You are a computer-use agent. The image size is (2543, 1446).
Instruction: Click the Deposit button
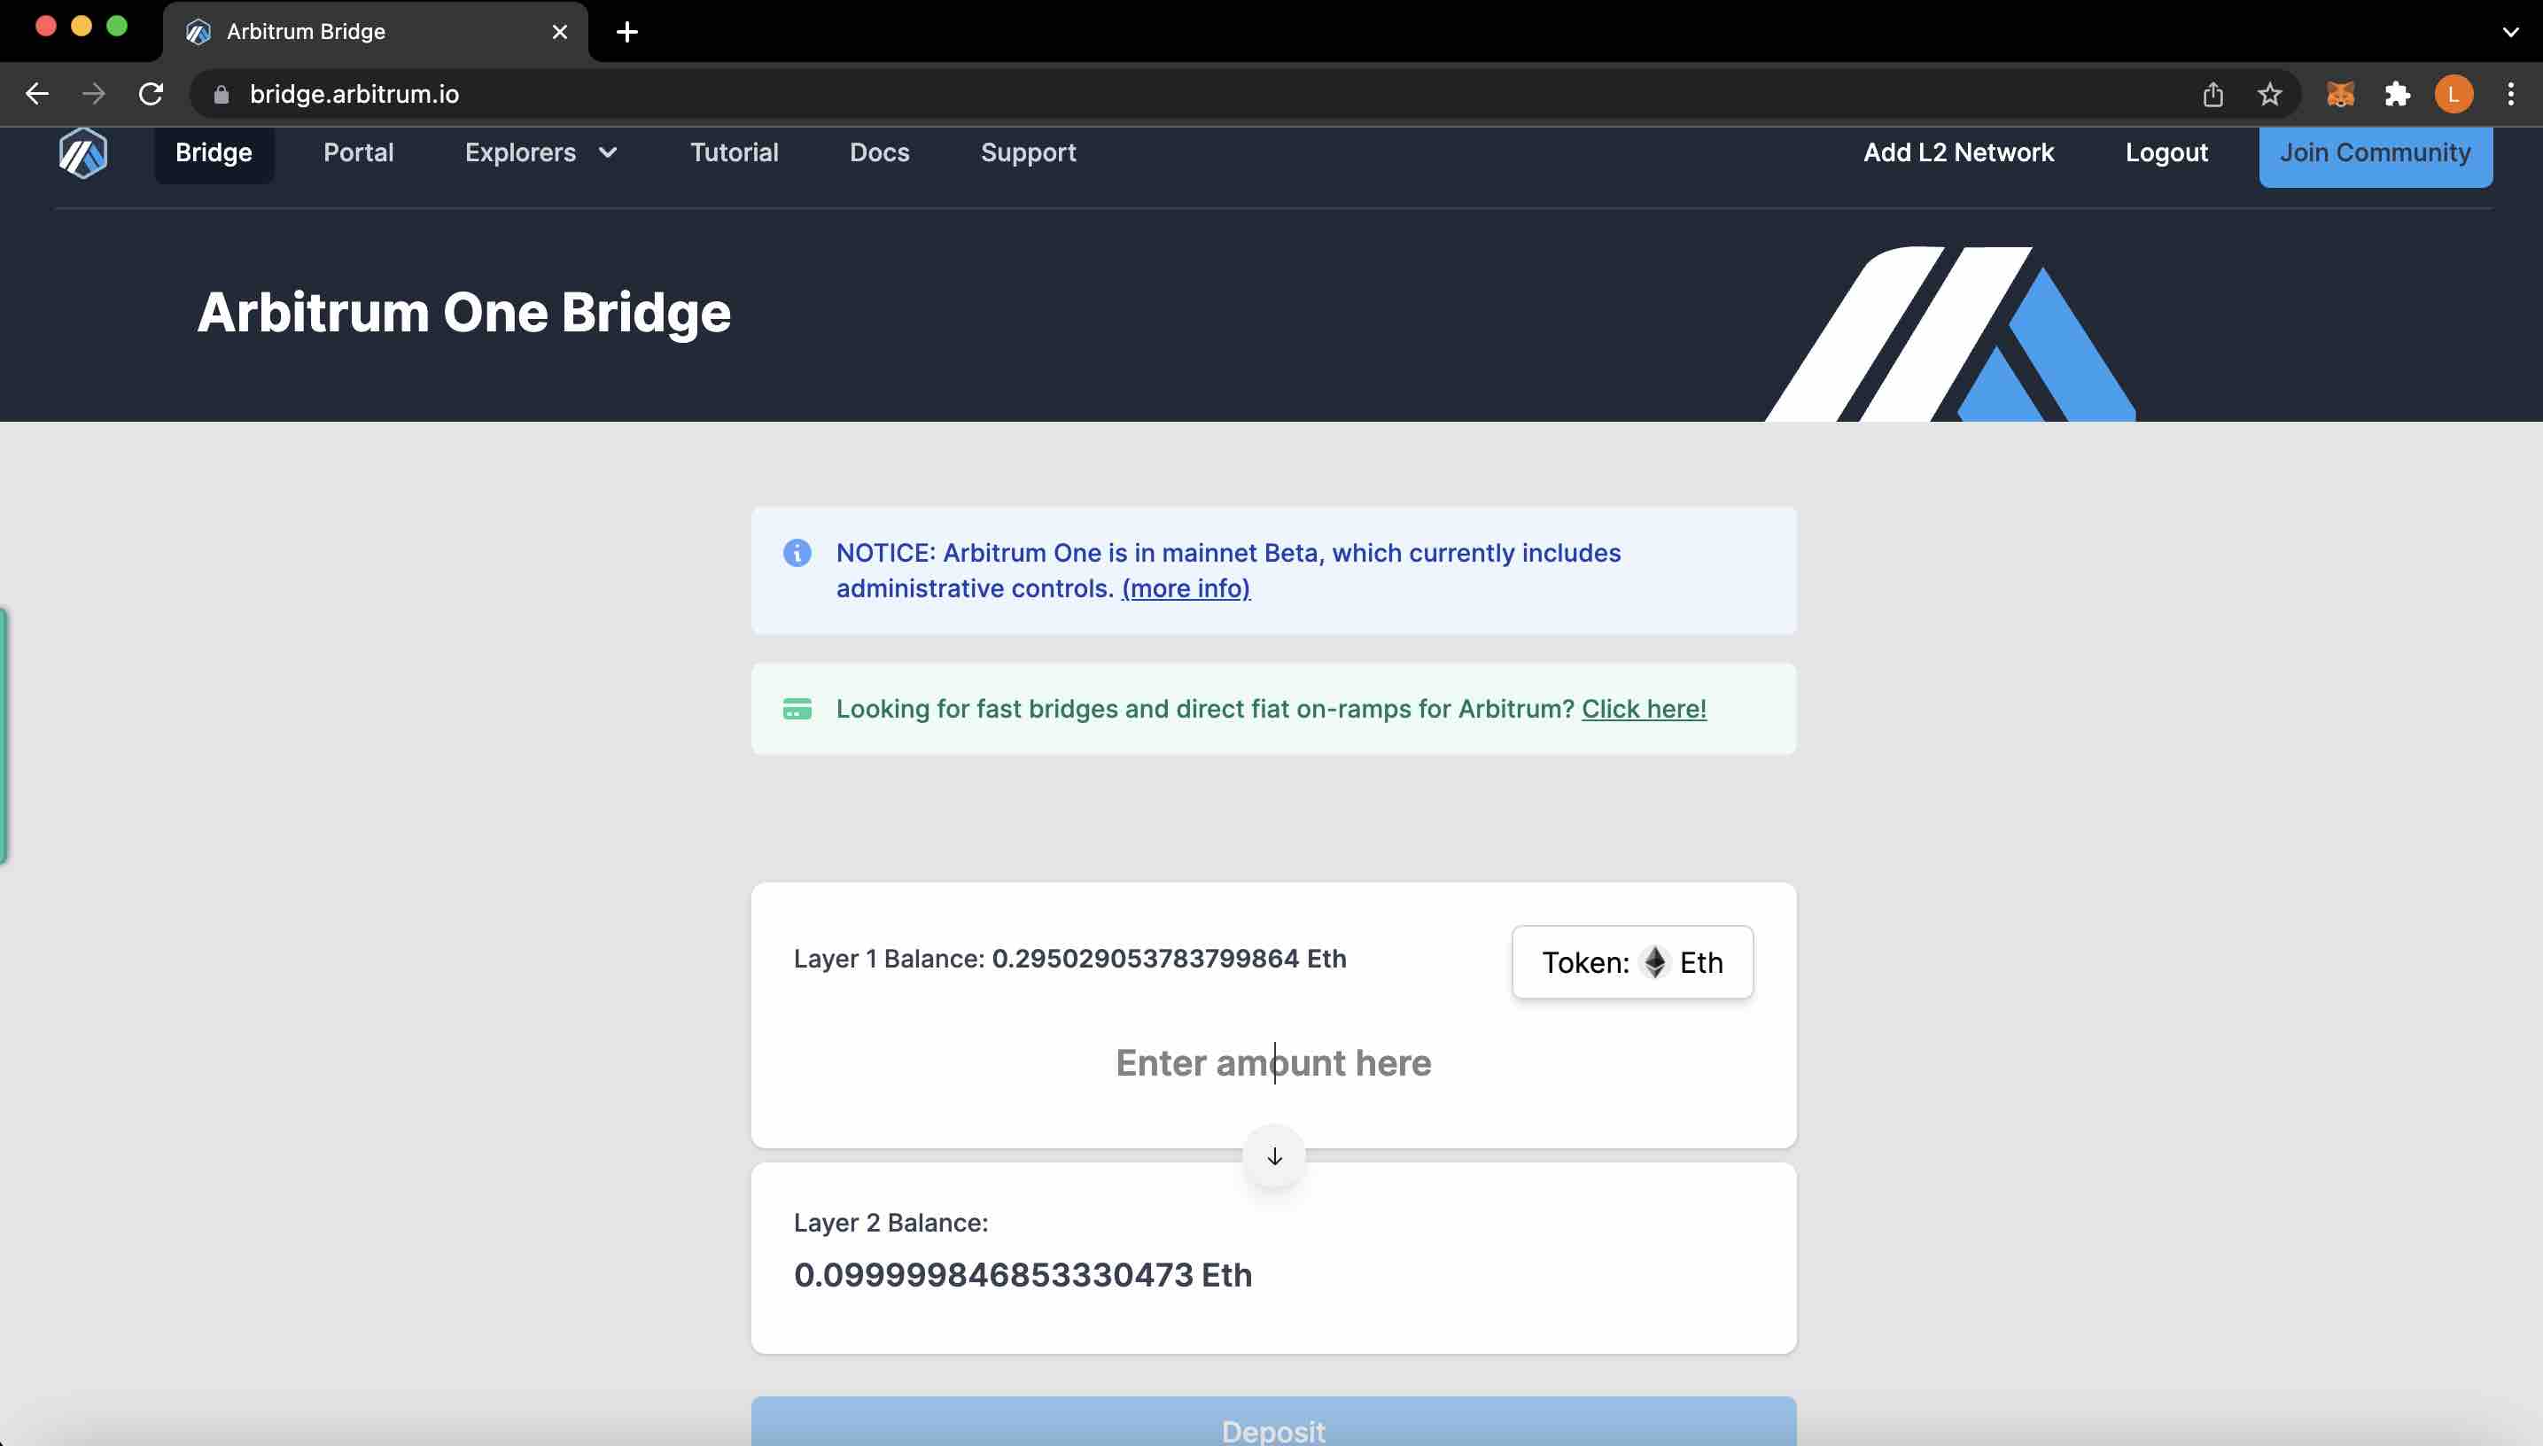click(x=1274, y=1422)
